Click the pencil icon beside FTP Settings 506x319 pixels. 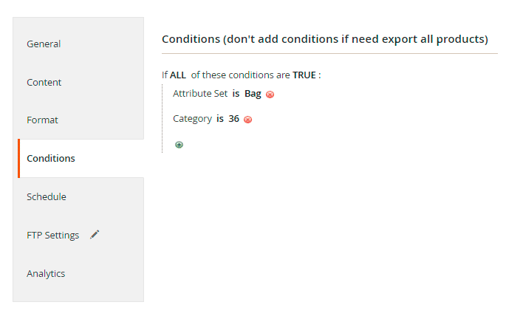tap(95, 235)
